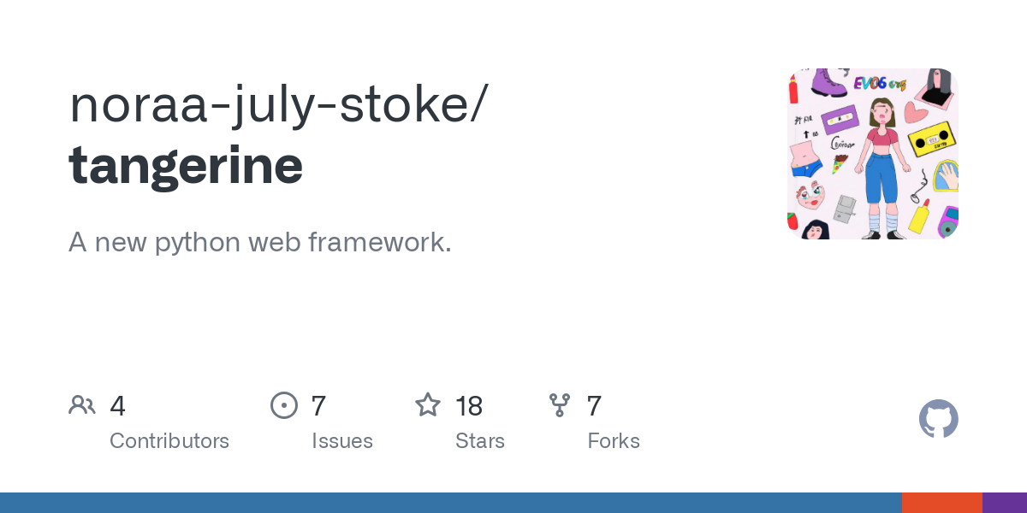The height and width of the screenshot is (513, 1027).
Task: Select the 'Issues' label
Action: 342,441
